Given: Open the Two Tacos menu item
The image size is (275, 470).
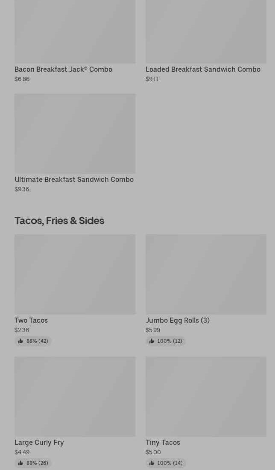Looking at the screenshot, I should tap(31, 320).
